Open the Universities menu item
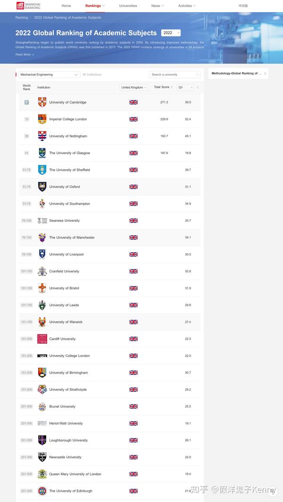Viewport: 283px width, 502px height. point(128,6)
